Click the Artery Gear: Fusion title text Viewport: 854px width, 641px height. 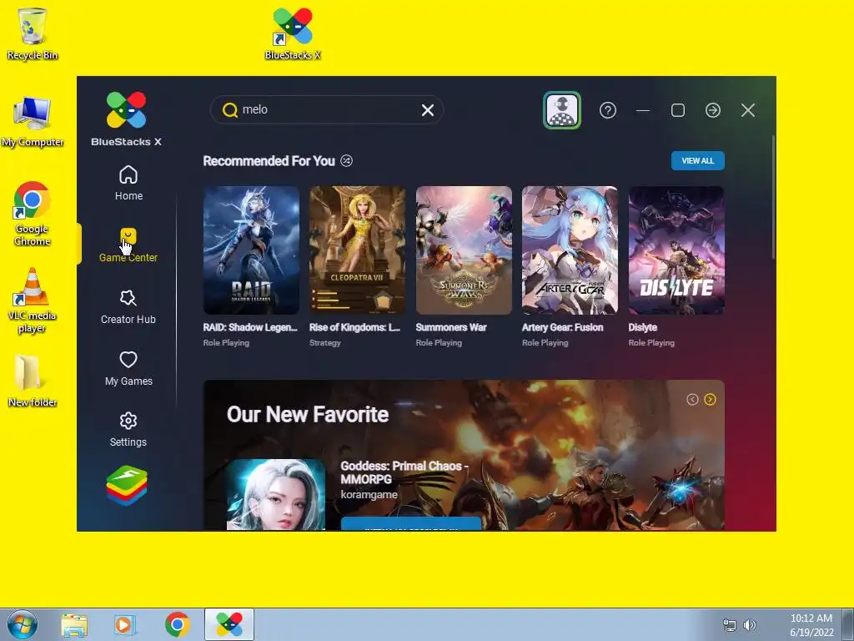[563, 327]
